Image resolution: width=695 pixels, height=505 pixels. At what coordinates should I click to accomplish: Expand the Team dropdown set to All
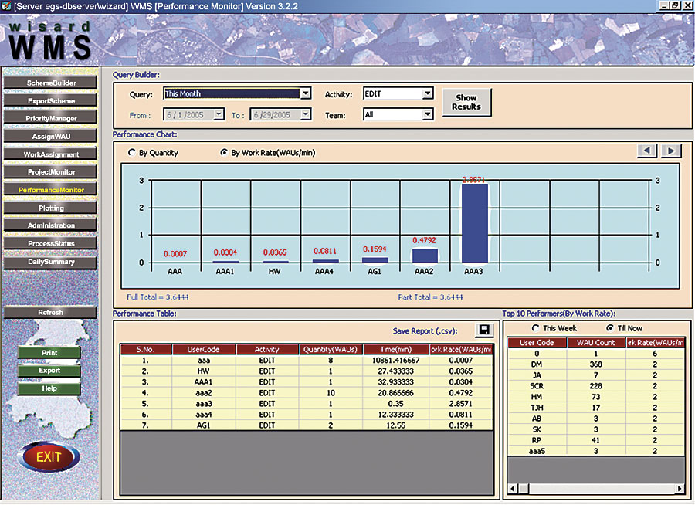(398, 114)
